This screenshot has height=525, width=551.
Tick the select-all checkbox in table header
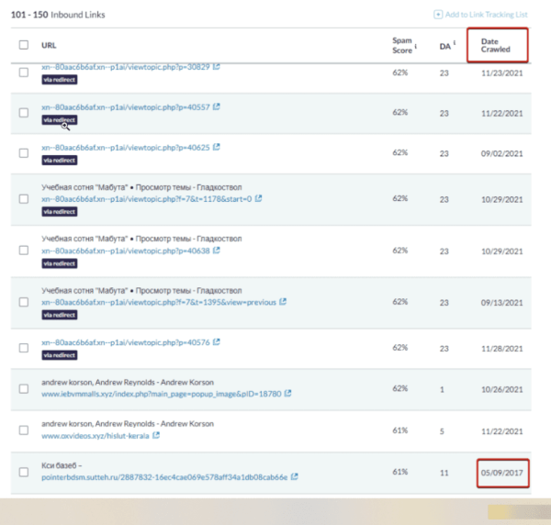click(x=24, y=44)
